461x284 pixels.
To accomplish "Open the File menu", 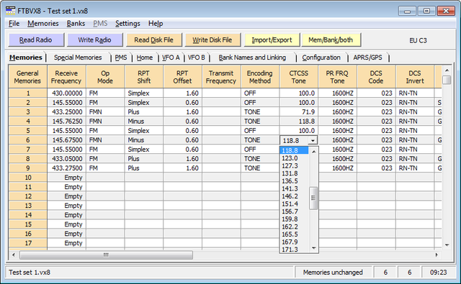I will coord(14,24).
